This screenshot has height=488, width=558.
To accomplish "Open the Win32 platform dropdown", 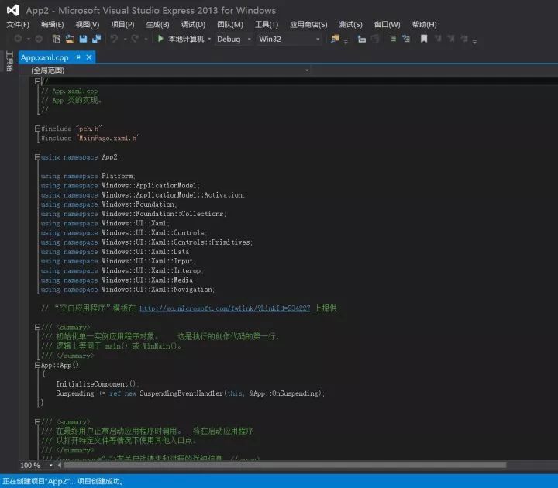I will (317, 39).
